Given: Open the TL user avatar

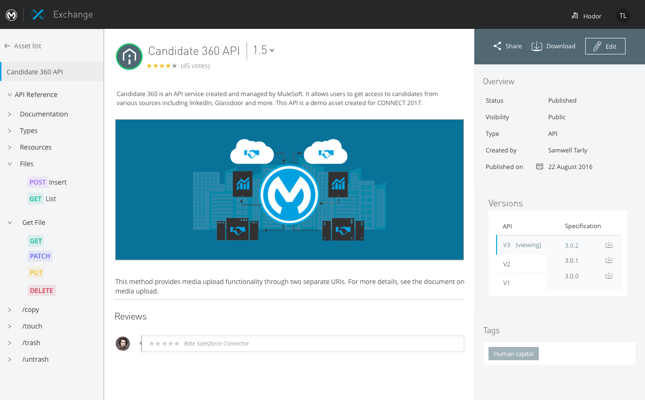Looking at the screenshot, I should [x=623, y=16].
